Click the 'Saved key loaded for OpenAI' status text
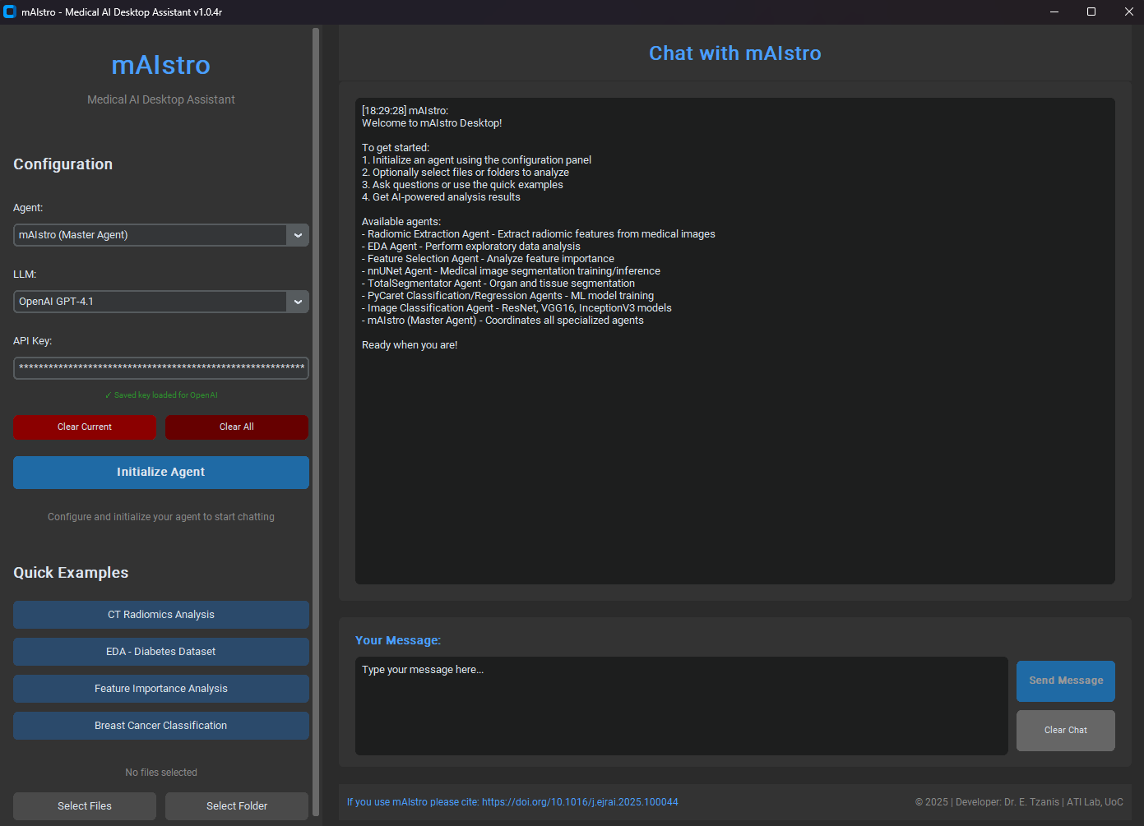This screenshot has height=826, width=1144. [x=161, y=395]
